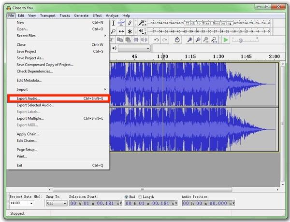Choose Exit from File menu
Screen dimensions: 290x222
(58, 166)
